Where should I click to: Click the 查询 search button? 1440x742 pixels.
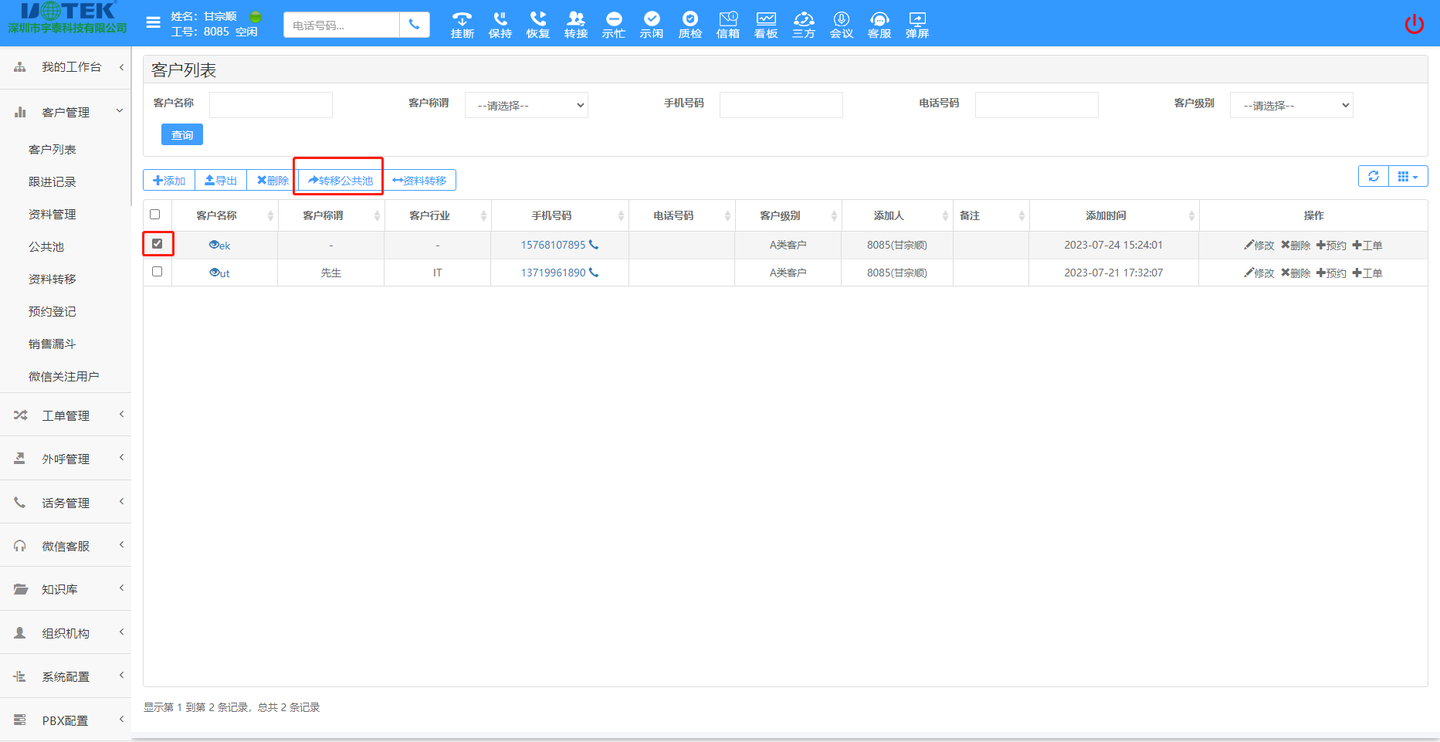pyautogui.click(x=182, y=134)
